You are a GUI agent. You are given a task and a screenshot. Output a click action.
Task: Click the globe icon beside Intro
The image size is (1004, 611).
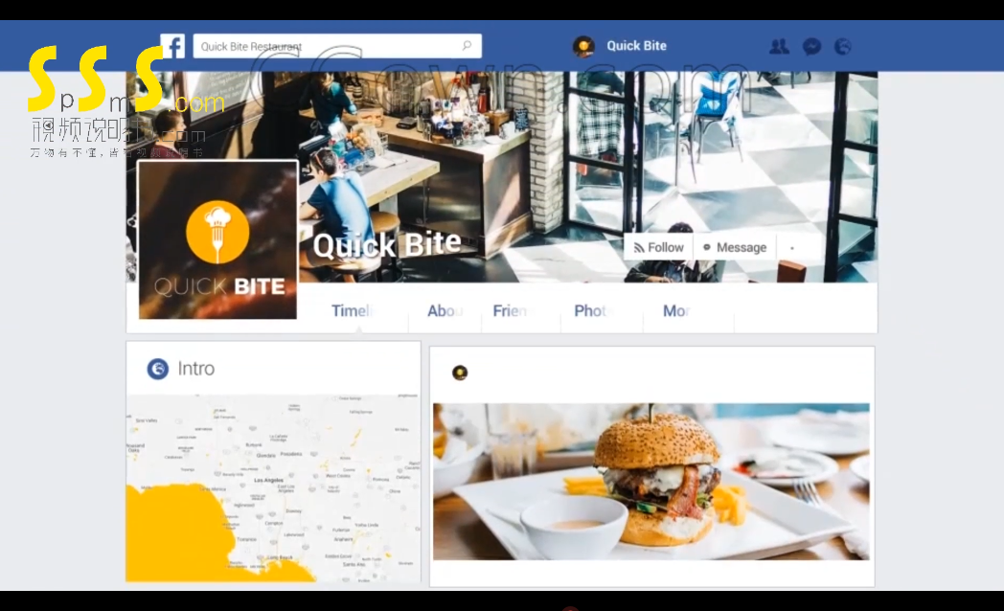tap(157, 369)
